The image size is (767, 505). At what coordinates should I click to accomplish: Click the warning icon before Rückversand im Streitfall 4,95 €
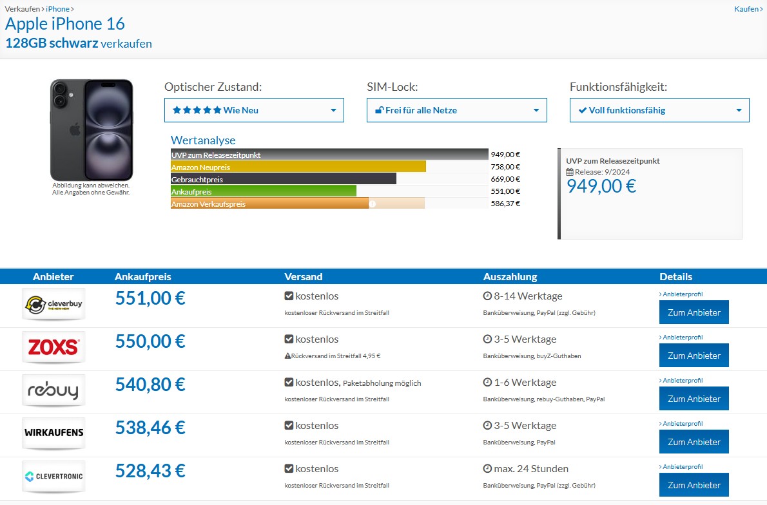coord(287,356)
